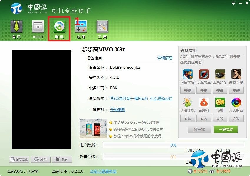The height and width of the screenshot is (176, 250).
Task: Open the 首页 home tab
Action: (x=16, y=30)
